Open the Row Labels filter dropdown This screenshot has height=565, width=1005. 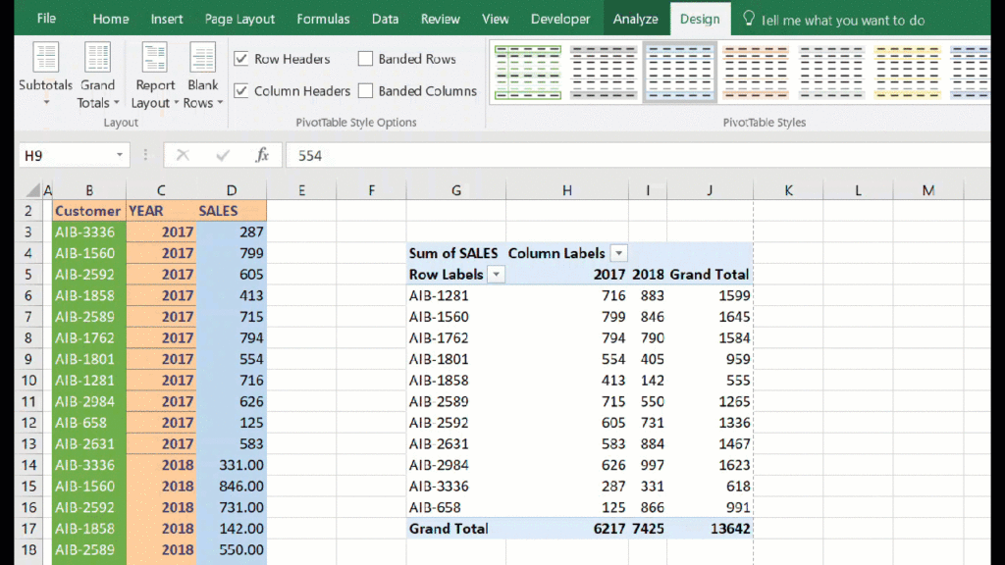coord(497,275)
